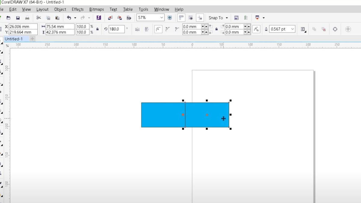Open the View menu

tap(26, 9)
